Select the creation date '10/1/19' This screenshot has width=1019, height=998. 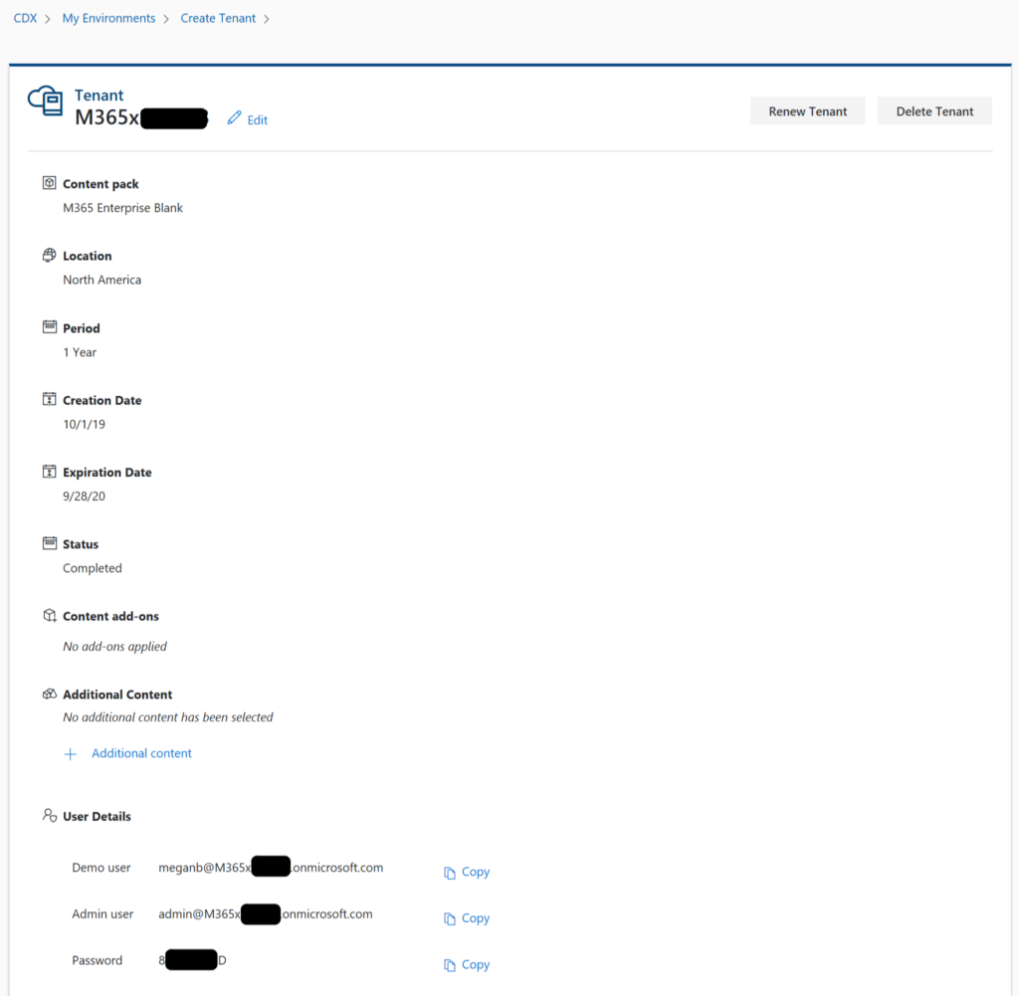84,424
